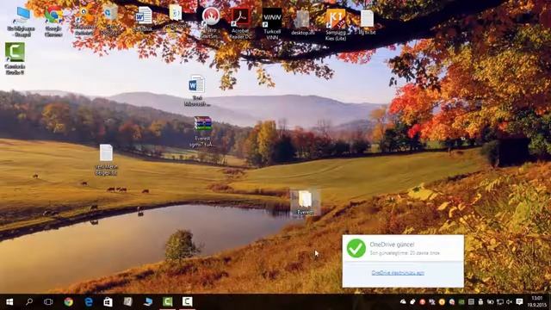
Task: Switch to the green Camtasia taskbar icon
Action: [x=168, y=301]
